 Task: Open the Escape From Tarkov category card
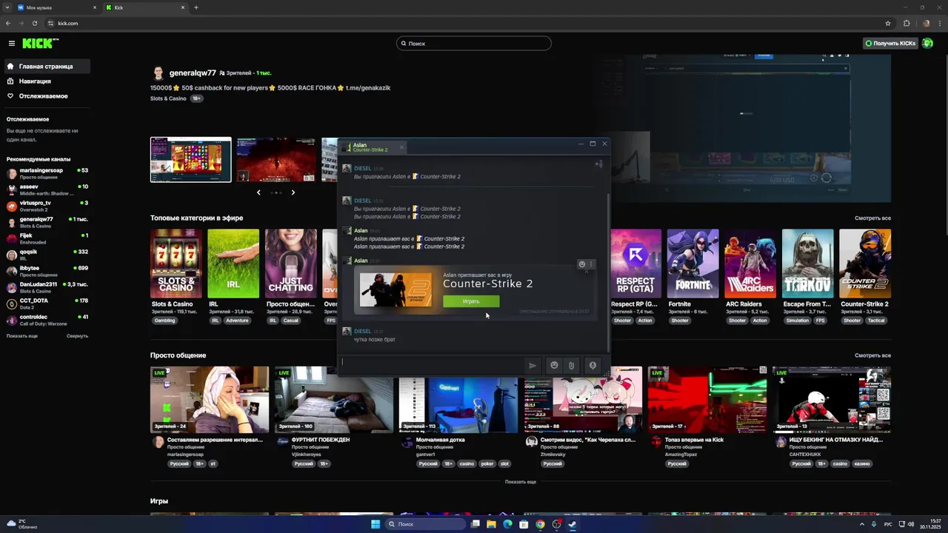pos(808,264)
